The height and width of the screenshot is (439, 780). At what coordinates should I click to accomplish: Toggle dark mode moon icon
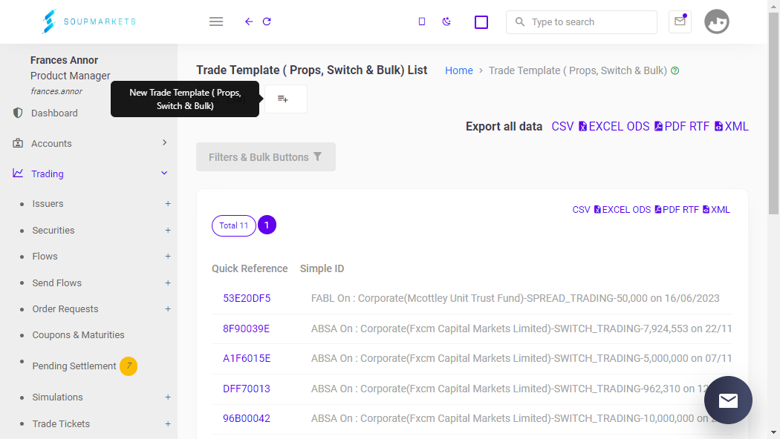pyautogui.click(x=446, y=22)
